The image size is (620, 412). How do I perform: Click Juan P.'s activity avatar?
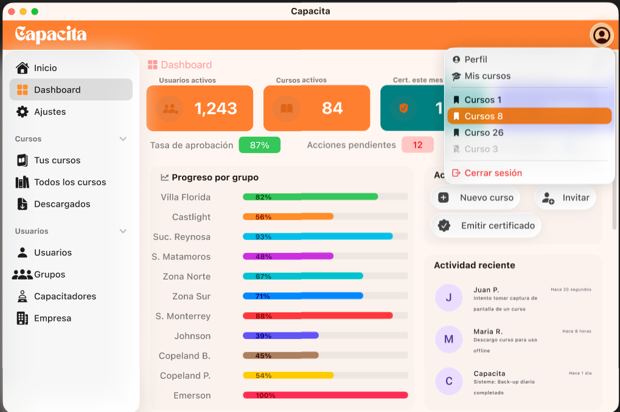tap(448, 298)
